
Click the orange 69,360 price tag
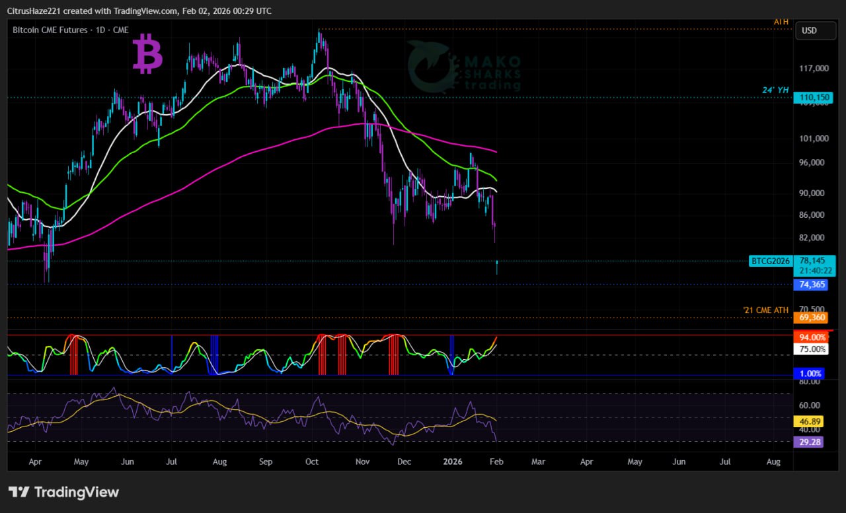point(812,318)
